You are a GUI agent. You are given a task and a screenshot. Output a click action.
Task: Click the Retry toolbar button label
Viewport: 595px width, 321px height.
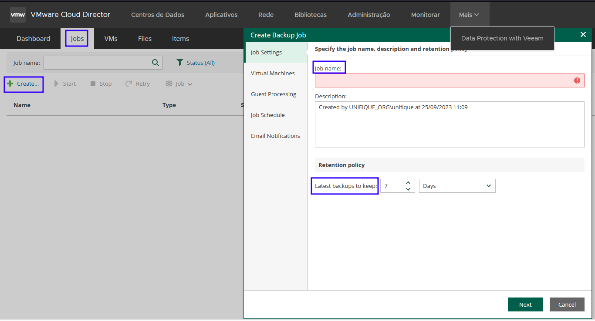click(x=143, y=84)
